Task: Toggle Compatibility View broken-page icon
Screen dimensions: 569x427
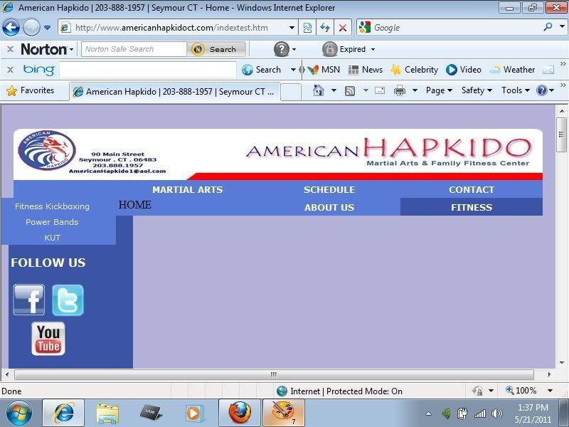Action: coord(307,28)
